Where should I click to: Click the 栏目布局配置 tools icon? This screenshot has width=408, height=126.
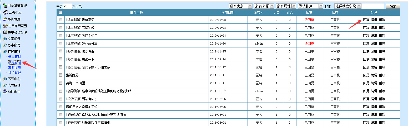[x=5, y=26]
